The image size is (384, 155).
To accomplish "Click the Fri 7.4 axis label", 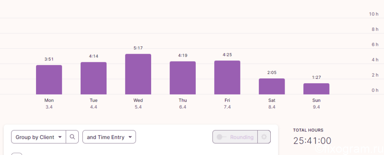I will [227, 104].
